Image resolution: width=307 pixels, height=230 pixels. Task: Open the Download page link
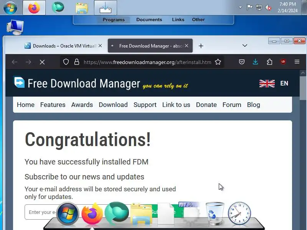tap(113, 105)
